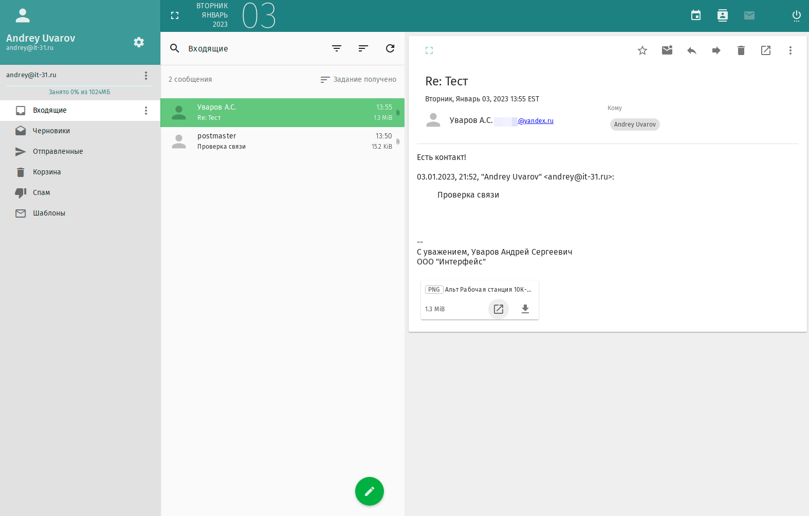Open account settings gear icon
The width and height of the screenshot is (809, 516).
139,42
